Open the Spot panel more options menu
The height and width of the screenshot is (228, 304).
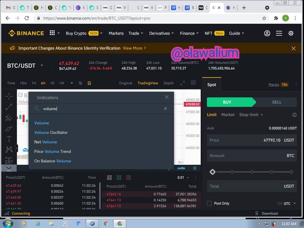[296, 85]
